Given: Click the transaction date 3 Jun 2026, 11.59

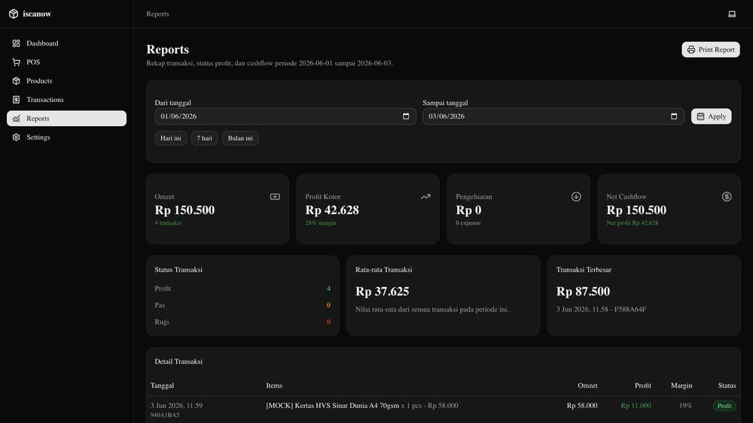Looking at the screenshot, I should 177,406.
